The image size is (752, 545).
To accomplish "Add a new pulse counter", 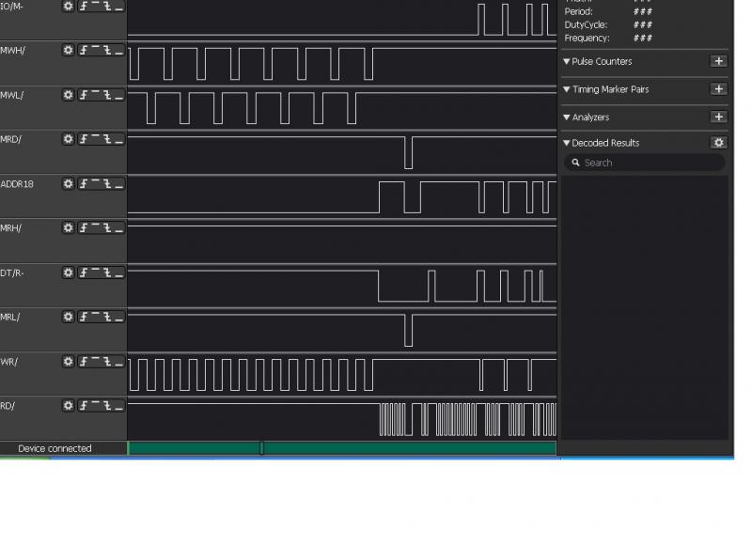I will pos(718,61).
